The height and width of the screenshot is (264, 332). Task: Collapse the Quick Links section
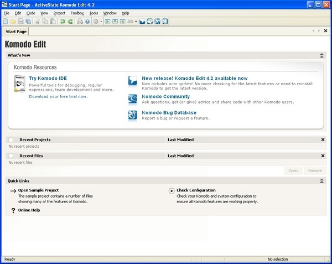click(322, 181)
